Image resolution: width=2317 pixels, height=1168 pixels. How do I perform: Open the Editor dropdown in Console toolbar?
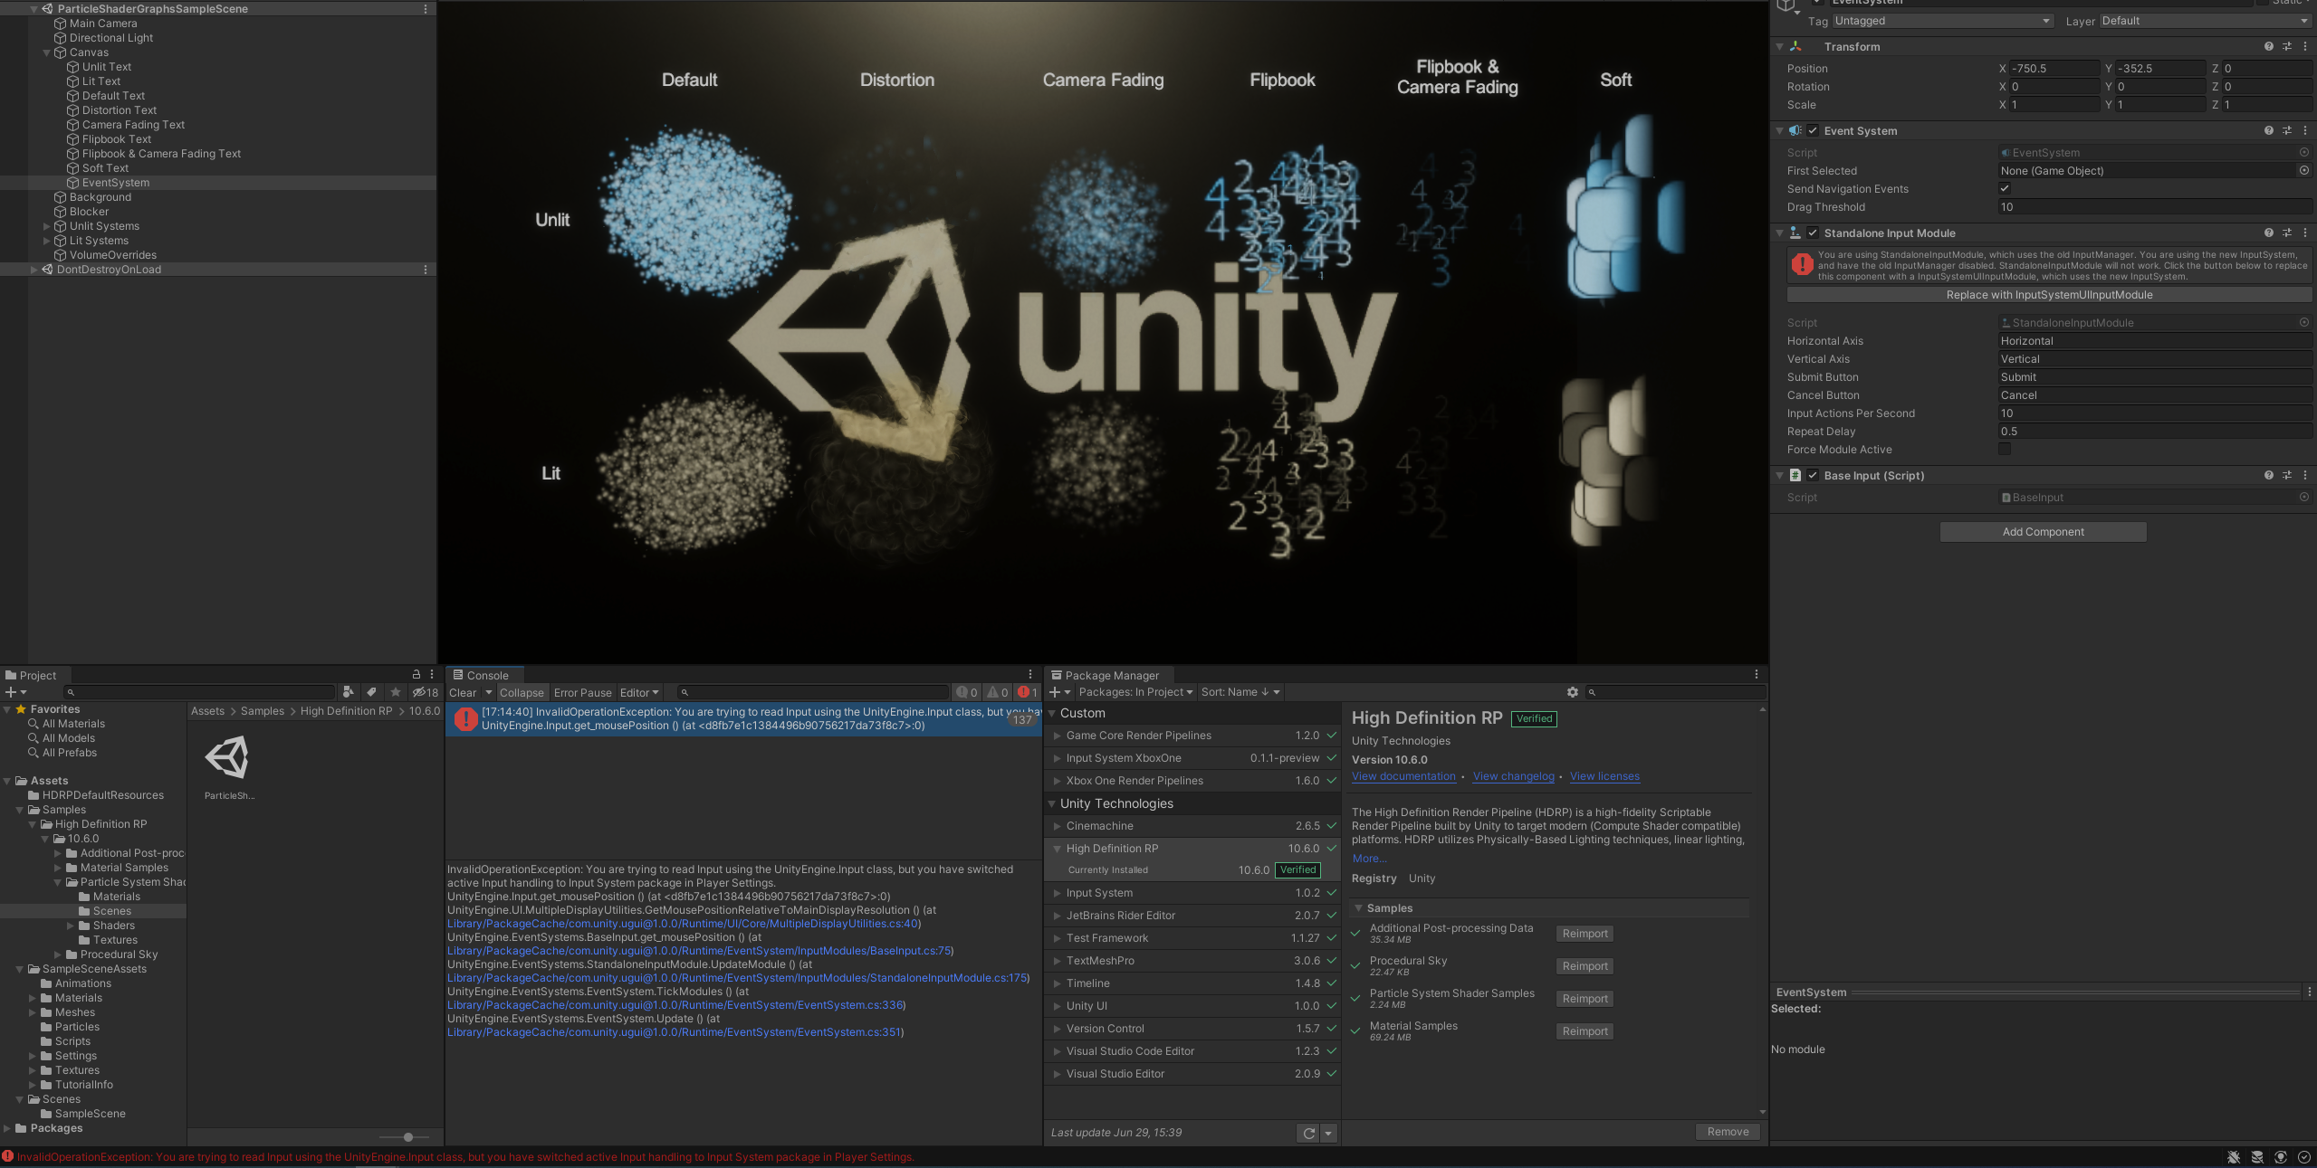(x=639, y=692)
